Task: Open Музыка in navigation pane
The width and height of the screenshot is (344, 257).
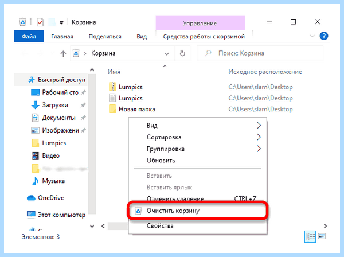Action: [53, 181]
